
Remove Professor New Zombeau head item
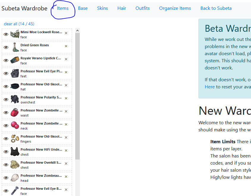point(66,176)
